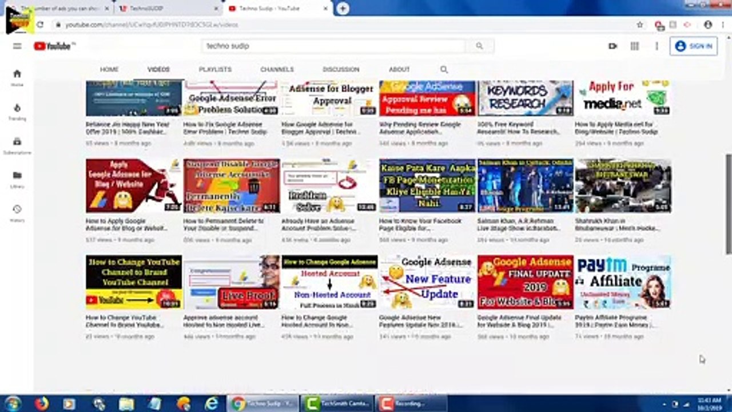Open the Windows Start button

point(13,404)
